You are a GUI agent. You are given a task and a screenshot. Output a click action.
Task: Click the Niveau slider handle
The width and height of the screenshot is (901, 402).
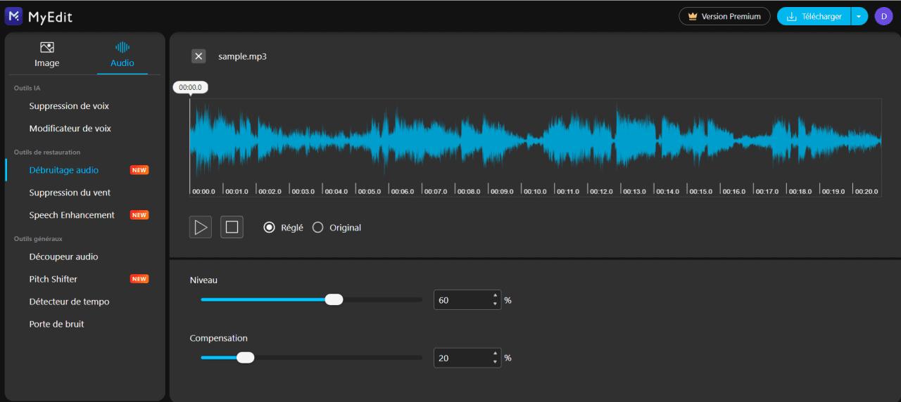pos(334,299)
